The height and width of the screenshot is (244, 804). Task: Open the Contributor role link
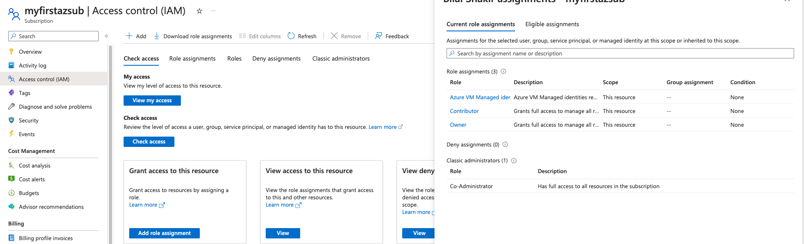(464, 111)
